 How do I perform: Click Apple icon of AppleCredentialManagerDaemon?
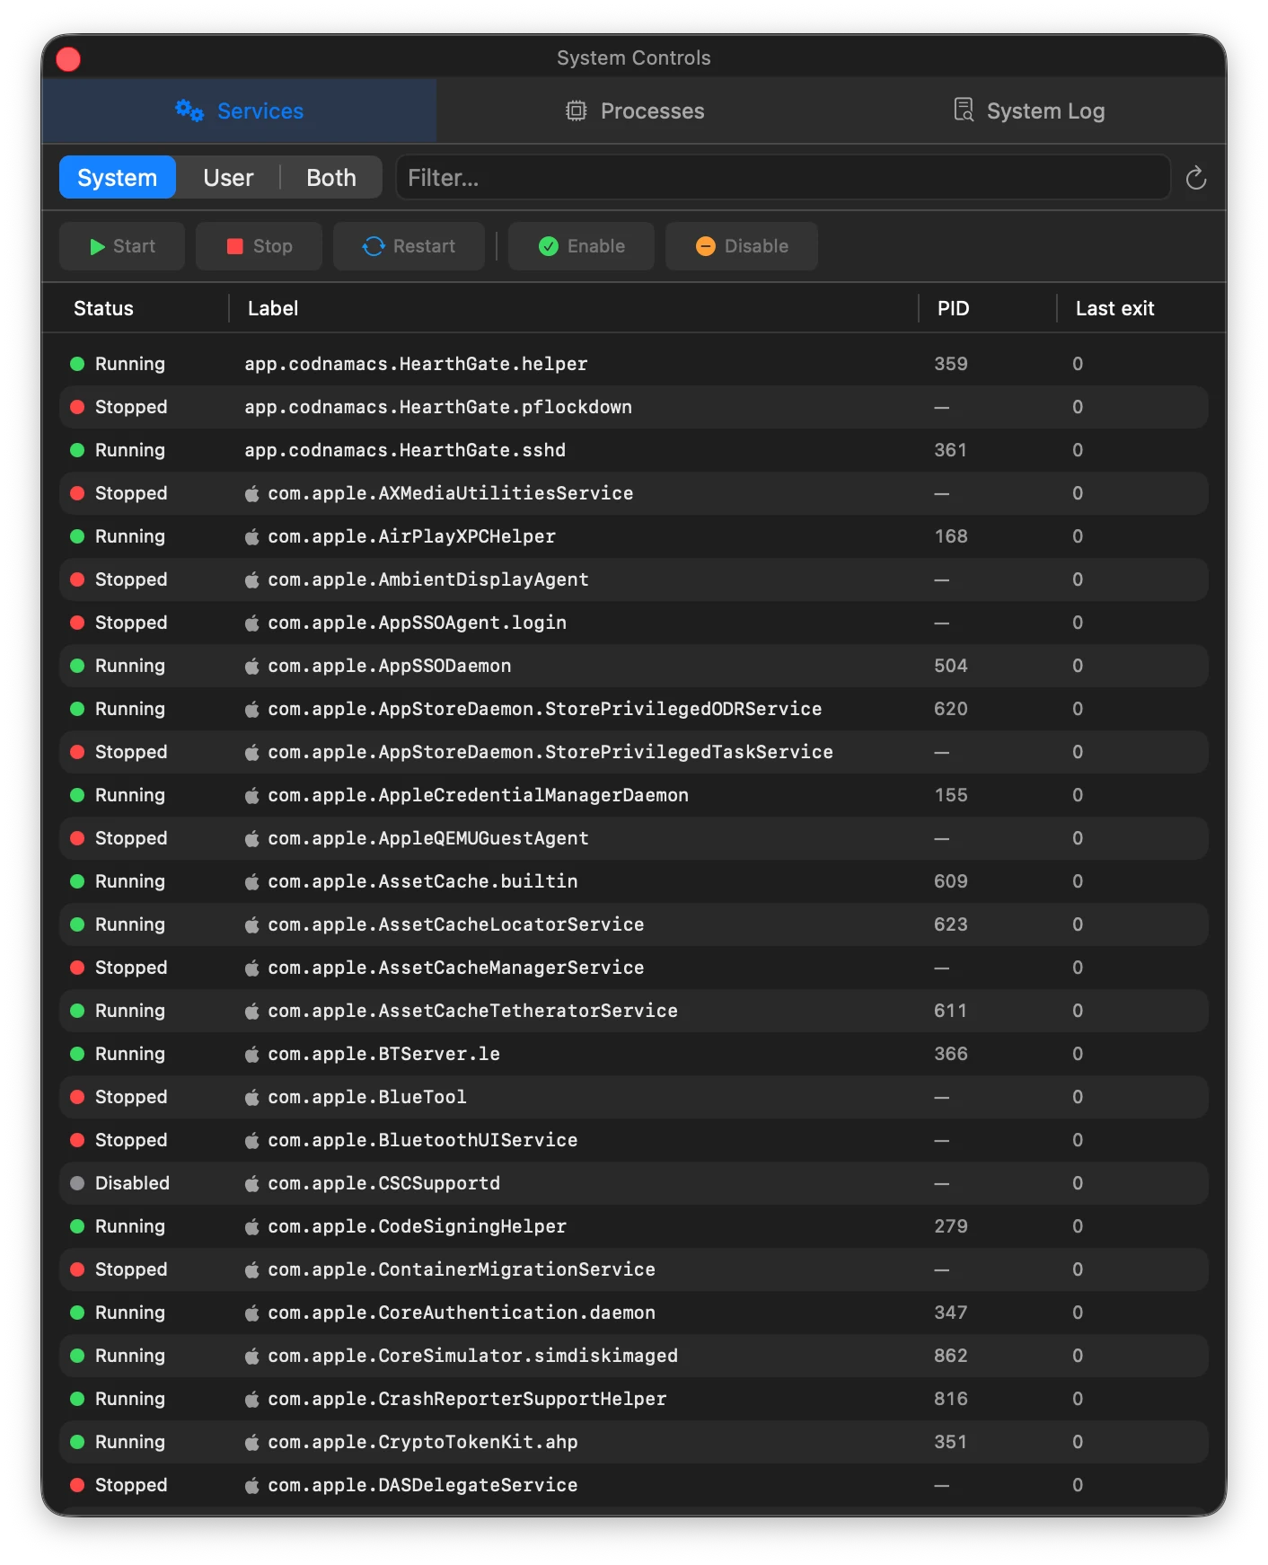252,795
